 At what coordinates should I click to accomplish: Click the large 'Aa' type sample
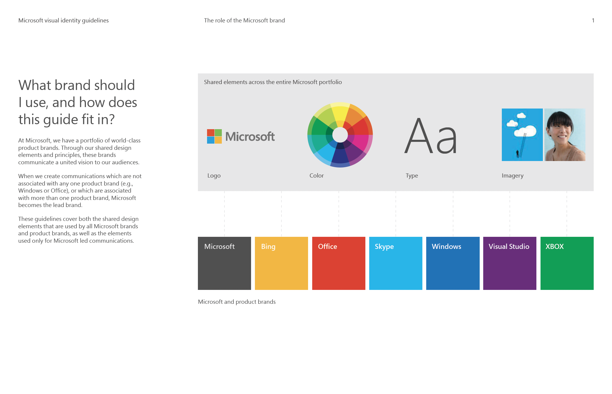(431, 136)
